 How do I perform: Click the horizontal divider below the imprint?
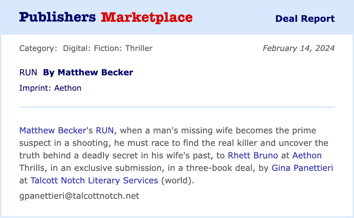click(177, 107)
